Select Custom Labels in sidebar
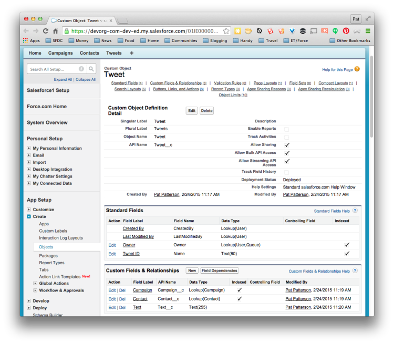This screenshot has width=394, height=344. click(x=53, y=231)
